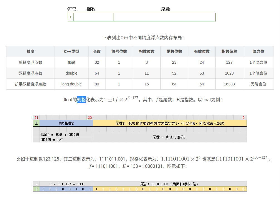The image size is (280, 197).
Task: Select the 指数偏移 value 16383
Action: pos(229,84)
